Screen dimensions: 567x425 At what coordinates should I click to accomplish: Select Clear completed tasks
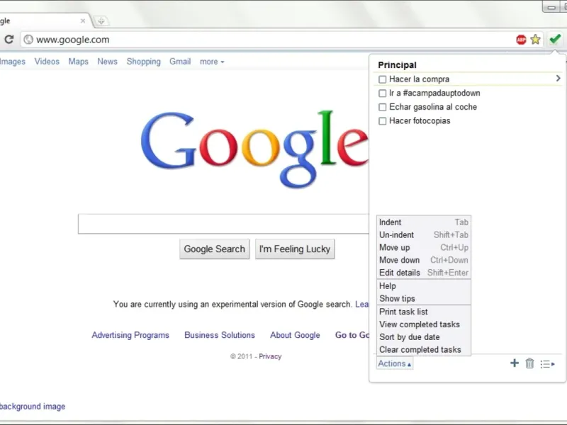(423, 349)
